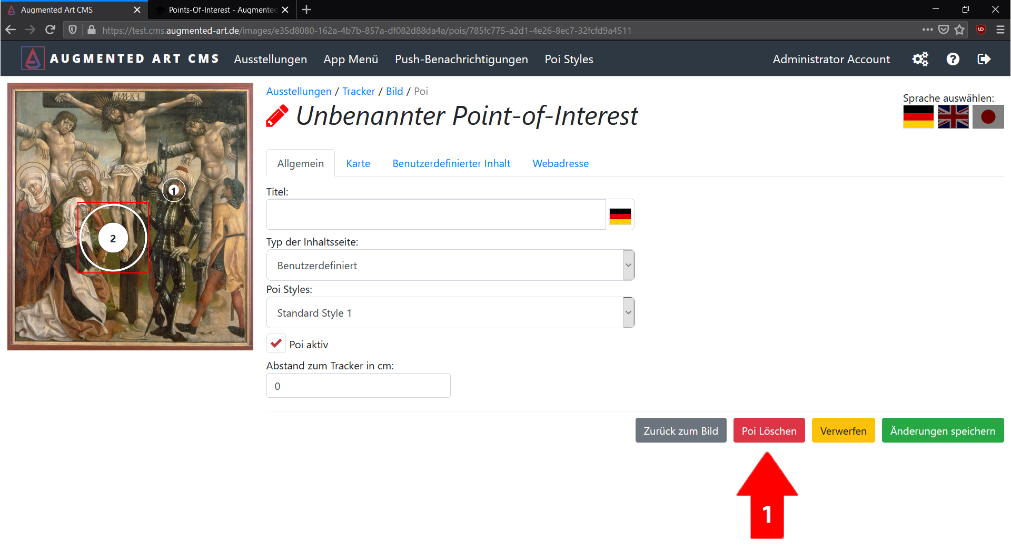Go forward with browser forward arrow
Image resolution: width=1011 pixels, height=549 pixels.
pyautogui.click(x=30, y=30)
